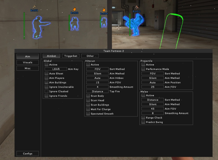
Task: Switch to the Aimbot tab
Action: 51,56
